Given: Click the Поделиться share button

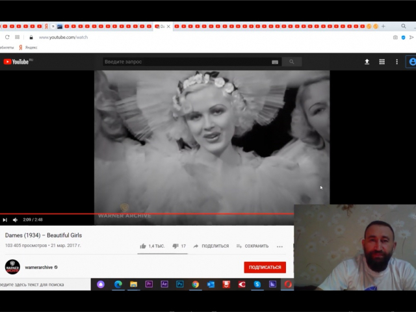Looking at the screenshot, I should (211, 246).
